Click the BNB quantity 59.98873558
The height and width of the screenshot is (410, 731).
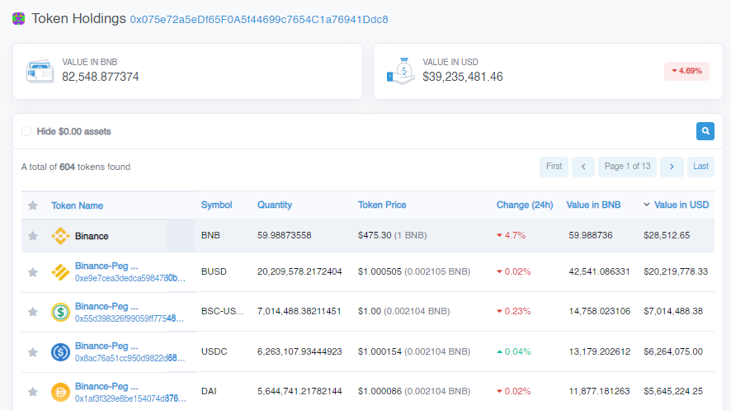pos(284,235)
